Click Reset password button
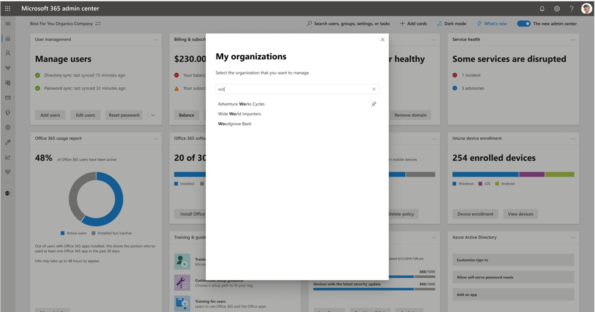Image resolution: width=595 pixels, height=312 pixels. 124,115
